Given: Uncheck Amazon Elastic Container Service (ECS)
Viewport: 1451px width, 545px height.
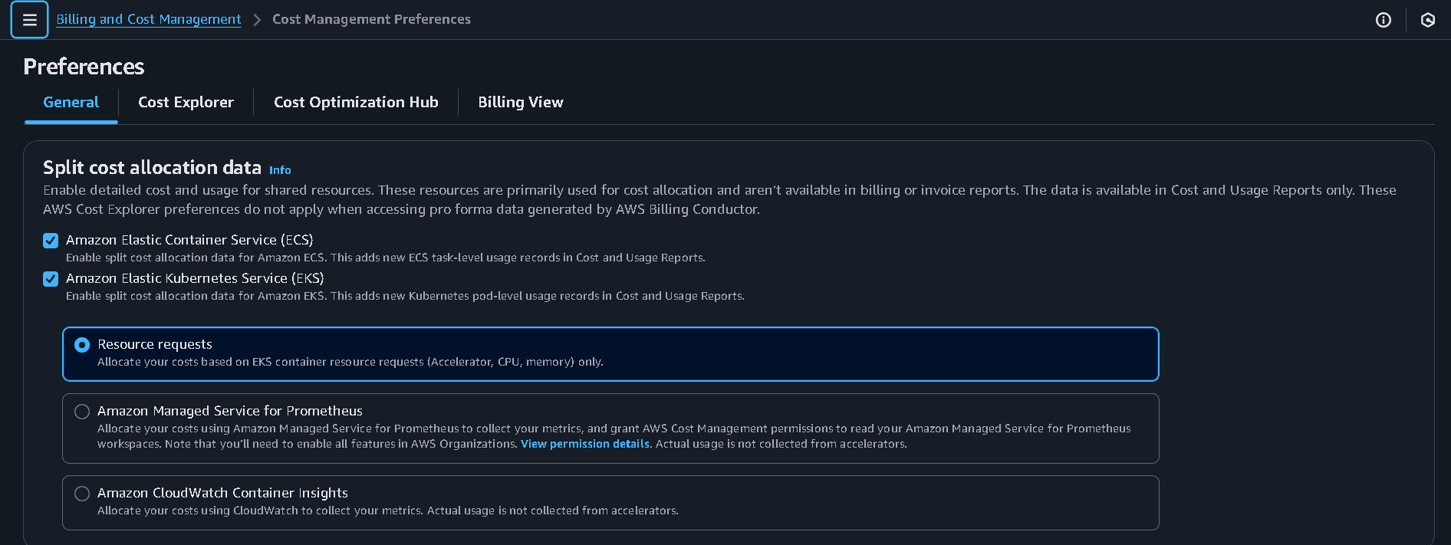Looking at the screenshot, I should tap(51, 240).
